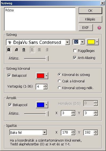This screenshot has height=151, width=106.
Task: Expand the blue shadow color dropdown arrow
Action: (x=46, y=105)
